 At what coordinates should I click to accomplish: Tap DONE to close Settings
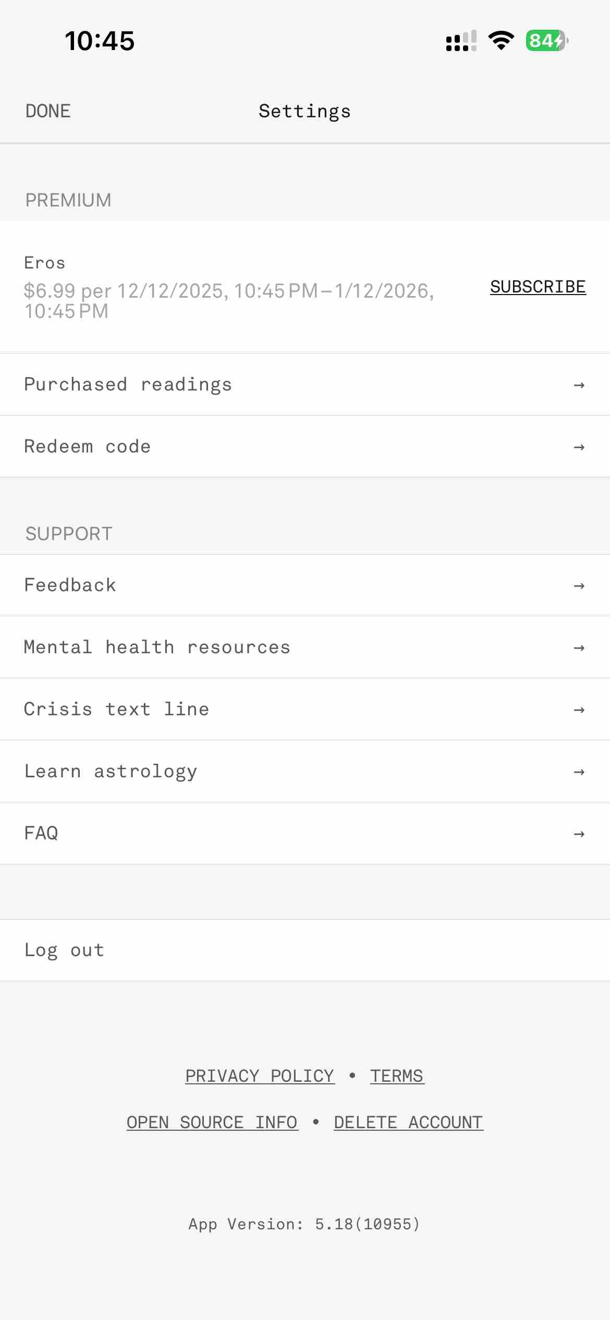48,111
